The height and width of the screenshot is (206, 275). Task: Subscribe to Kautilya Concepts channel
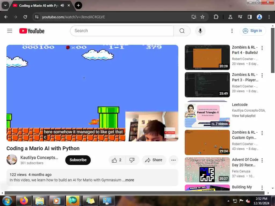point(78,160)
